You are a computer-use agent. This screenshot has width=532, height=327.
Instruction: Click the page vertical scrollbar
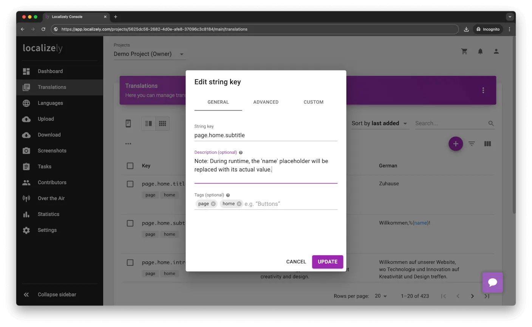pos(514,125)
